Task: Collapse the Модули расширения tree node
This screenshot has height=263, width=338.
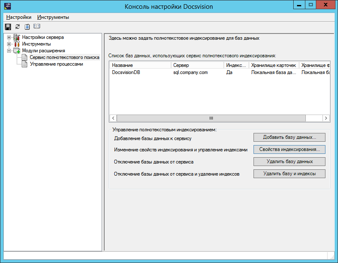Action: pos(9,51)
